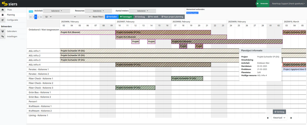Click the cyan Actief badge
The image size is (307, 125).
pyautogui.click(x=31, y=12)
